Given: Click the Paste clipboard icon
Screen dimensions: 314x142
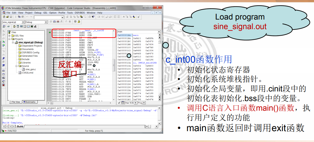Looking at the screenshot, I should 23,17.
